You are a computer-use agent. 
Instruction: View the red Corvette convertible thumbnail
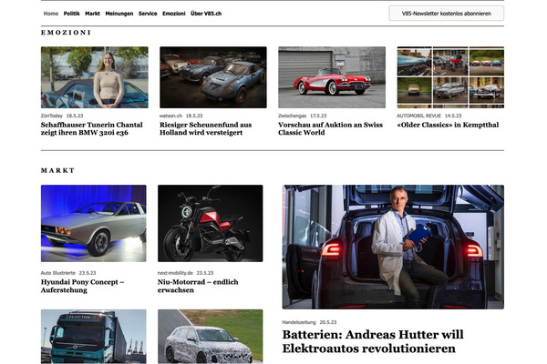[x=332, y=77]
